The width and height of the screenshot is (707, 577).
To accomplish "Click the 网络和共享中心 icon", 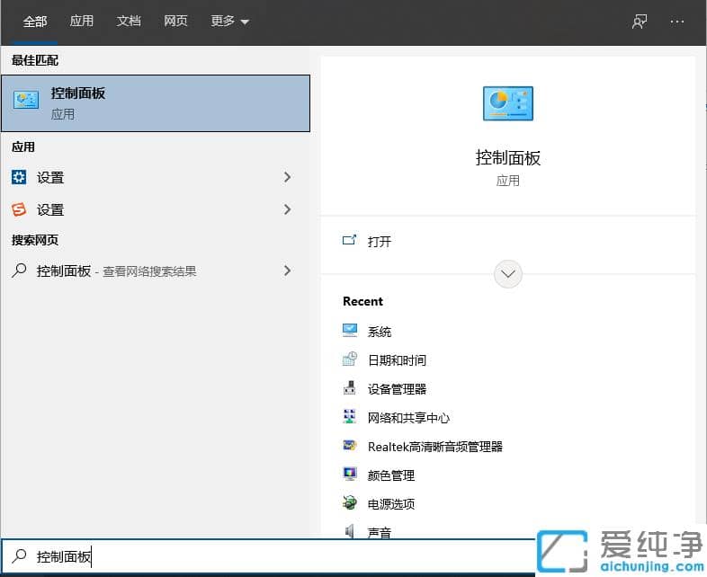I will coord(350,417).
